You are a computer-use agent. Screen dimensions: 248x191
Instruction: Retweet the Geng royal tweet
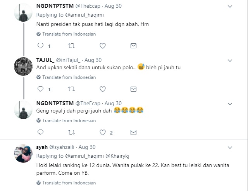pos(71,132)
